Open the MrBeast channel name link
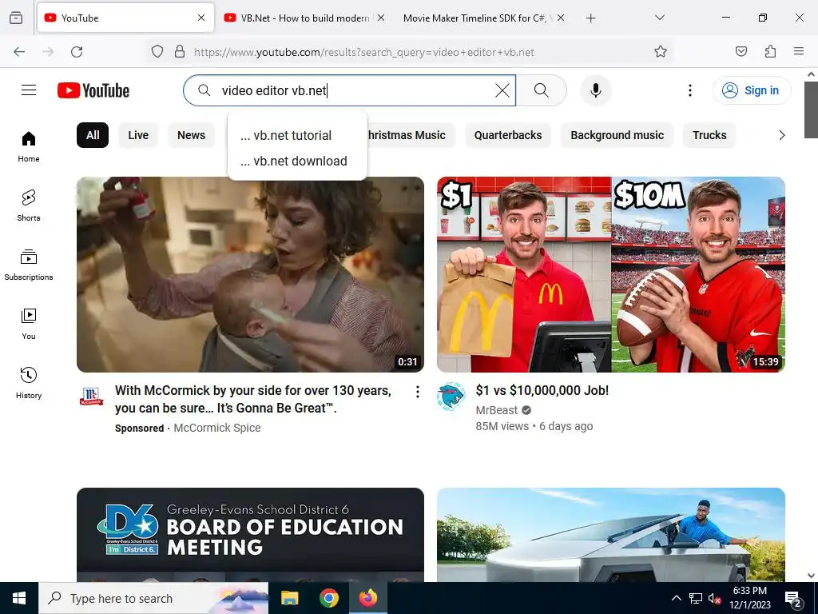Screen dimensions: 818x614 [x=497, y=410]
